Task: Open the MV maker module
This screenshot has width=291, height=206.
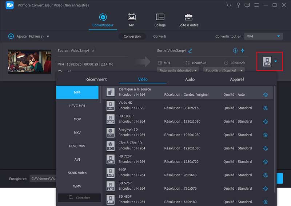Action: pos(131,20)
